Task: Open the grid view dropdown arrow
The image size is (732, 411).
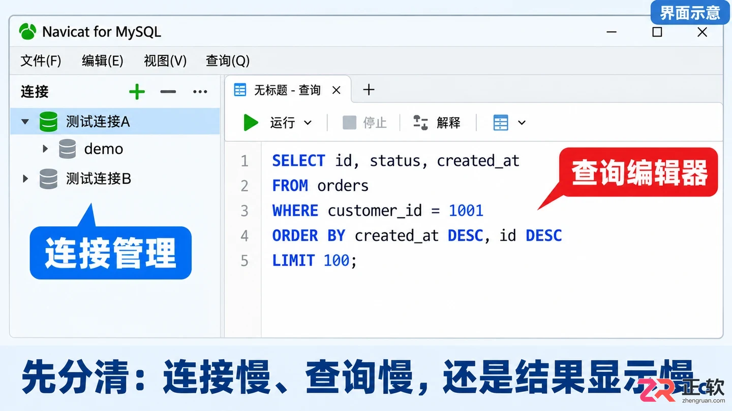Action: tap(522, 123)
